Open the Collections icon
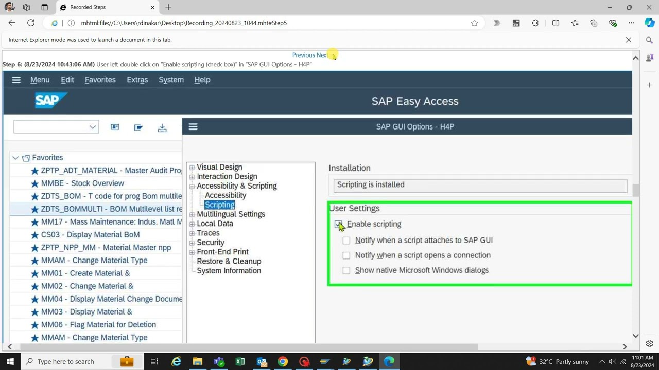659x370 pixels. (594, 23)
